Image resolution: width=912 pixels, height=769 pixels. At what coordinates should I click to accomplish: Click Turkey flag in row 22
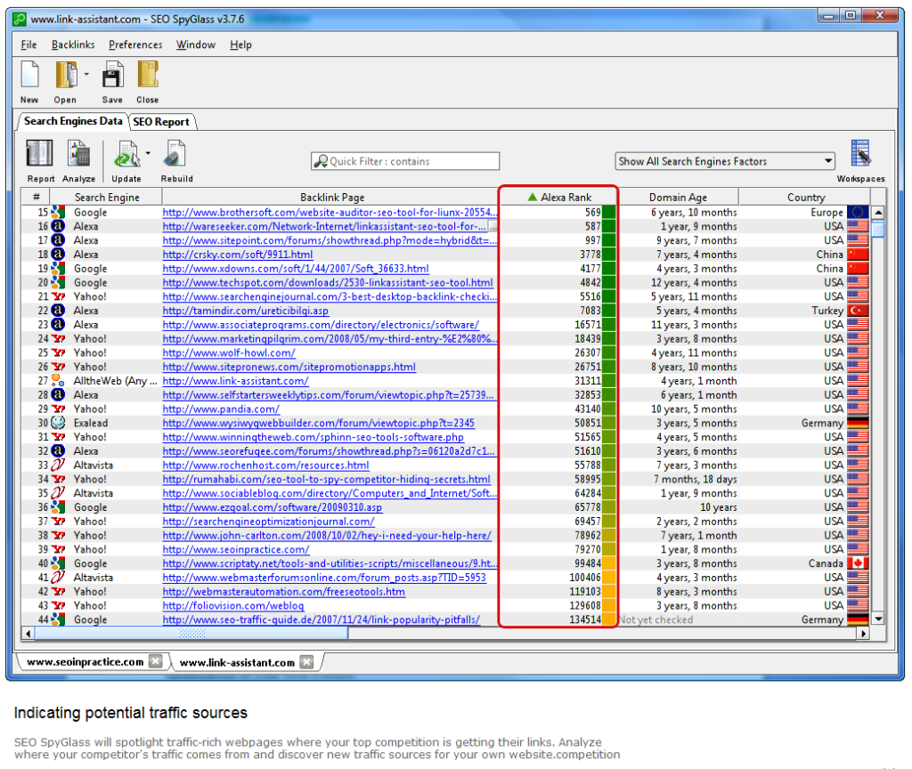click(x=858, y=311)
